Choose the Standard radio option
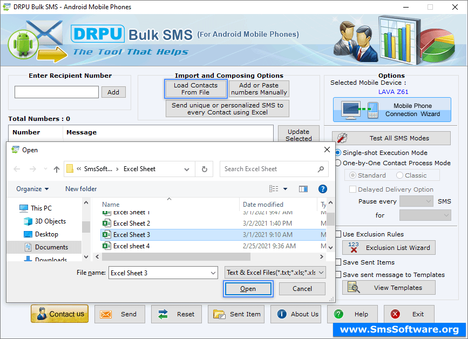 point(352,175)
